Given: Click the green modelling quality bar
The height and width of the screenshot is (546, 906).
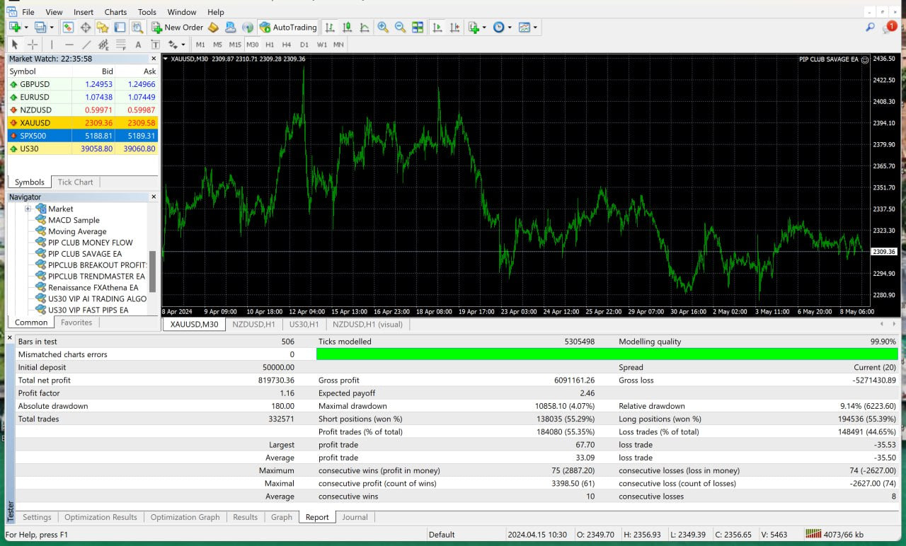Looking at the screenshot, I should coord(607,354).
